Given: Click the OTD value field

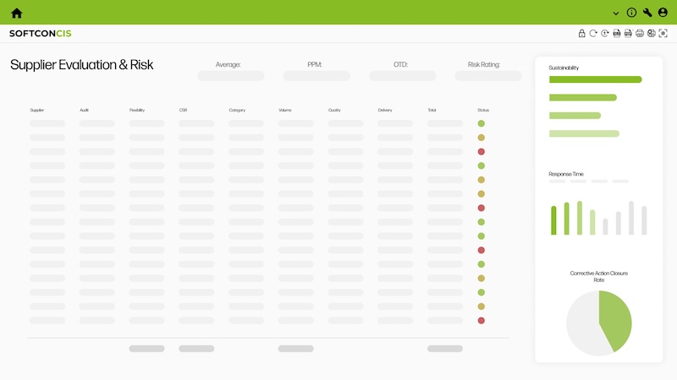Looking at the screenshot, I should (403, 76).
